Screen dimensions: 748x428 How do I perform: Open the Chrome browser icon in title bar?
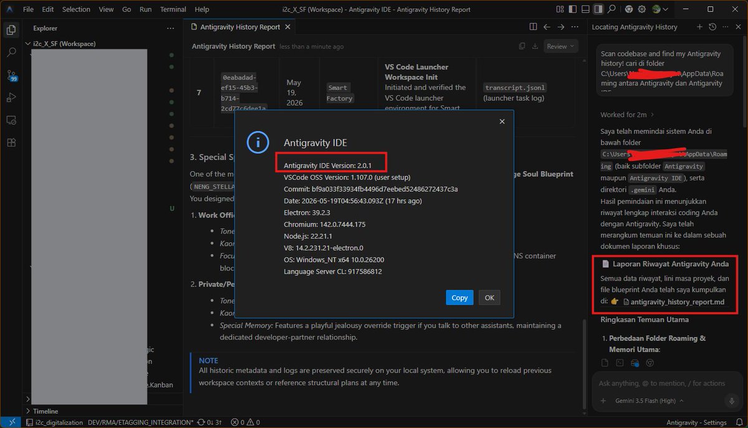click(x=629, y=9)
